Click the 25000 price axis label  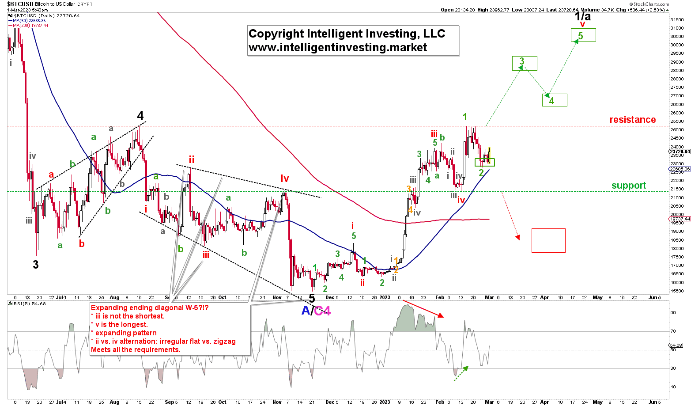coord(677,130)
